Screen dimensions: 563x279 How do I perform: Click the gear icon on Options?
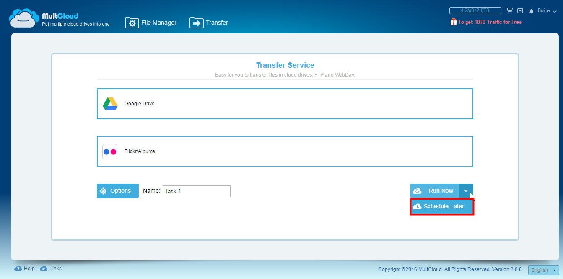click(103, 191)
